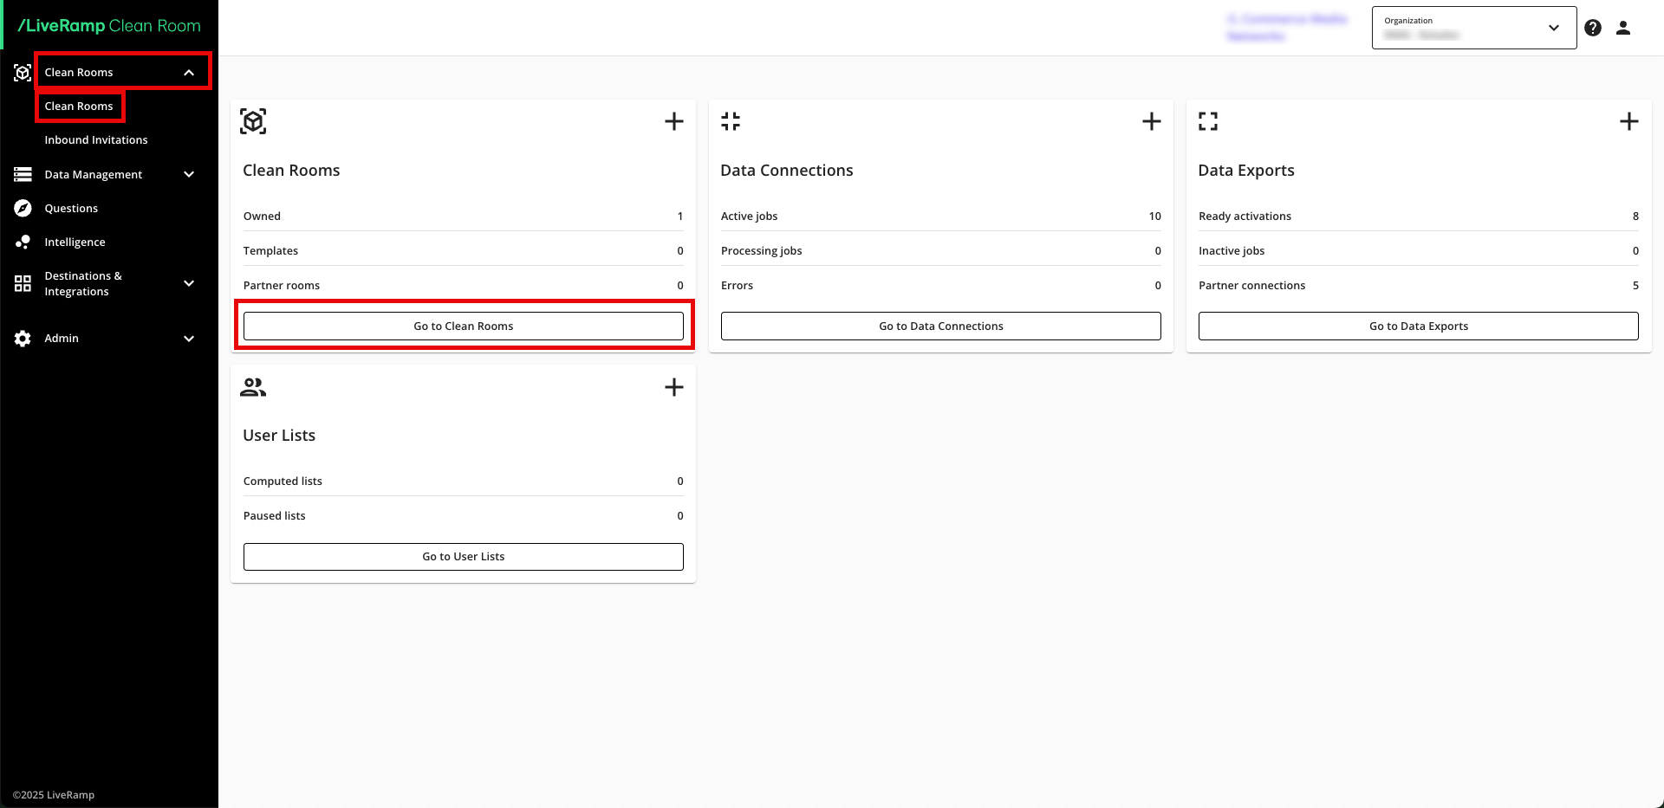Click the Active jobs count 10

(1155, 217)
